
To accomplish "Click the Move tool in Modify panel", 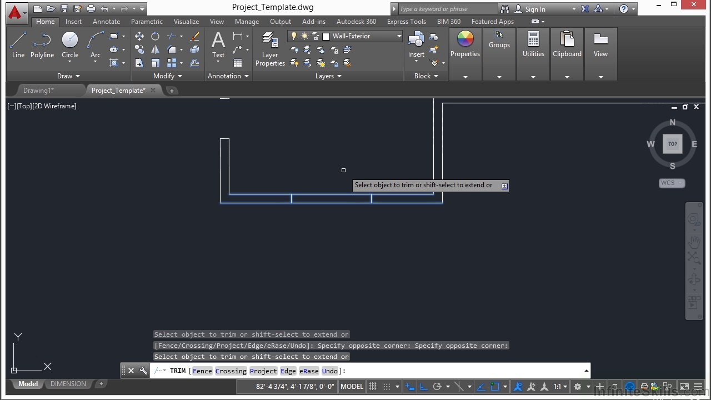I will coord(139,36).
